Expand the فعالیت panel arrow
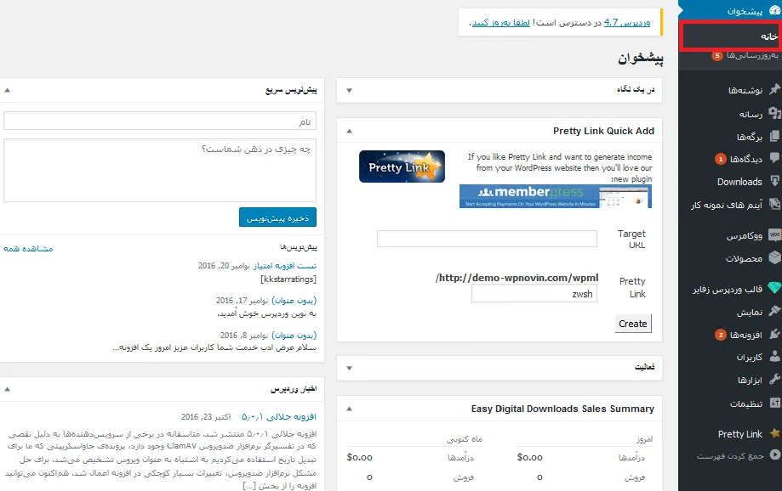The height and width of the screenshot is (491, 782). click(349, 368)
